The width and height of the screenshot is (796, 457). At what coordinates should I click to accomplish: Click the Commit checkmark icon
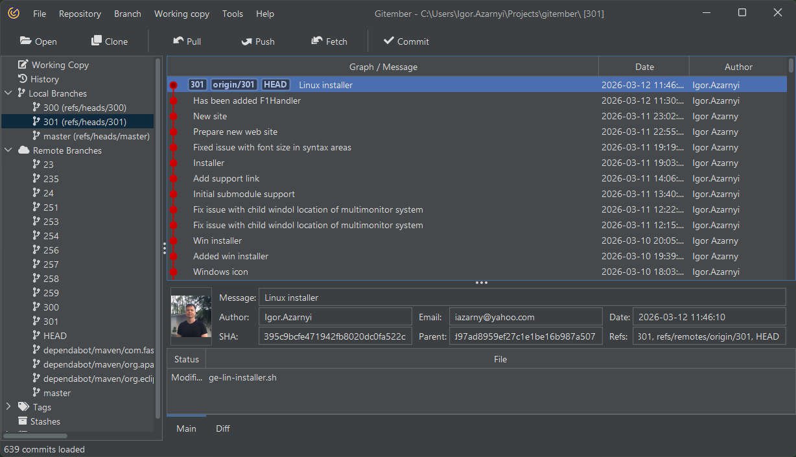[x=389, y=41]
